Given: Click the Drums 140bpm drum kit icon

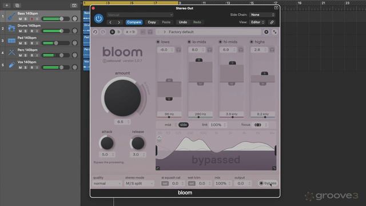Looking at the screenshot, I should coord(11,29).
